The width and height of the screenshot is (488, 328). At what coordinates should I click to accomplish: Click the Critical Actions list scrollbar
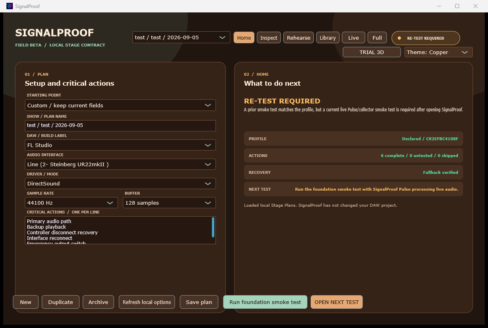pos(213,227)
